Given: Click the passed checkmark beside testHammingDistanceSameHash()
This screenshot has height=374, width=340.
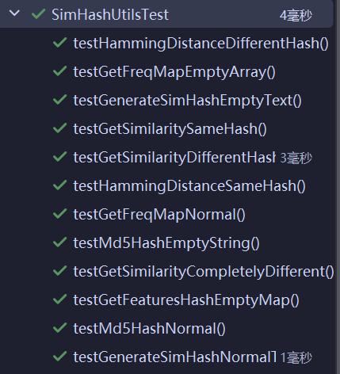Looking at the screenshot, I should [x=59, y=185].
